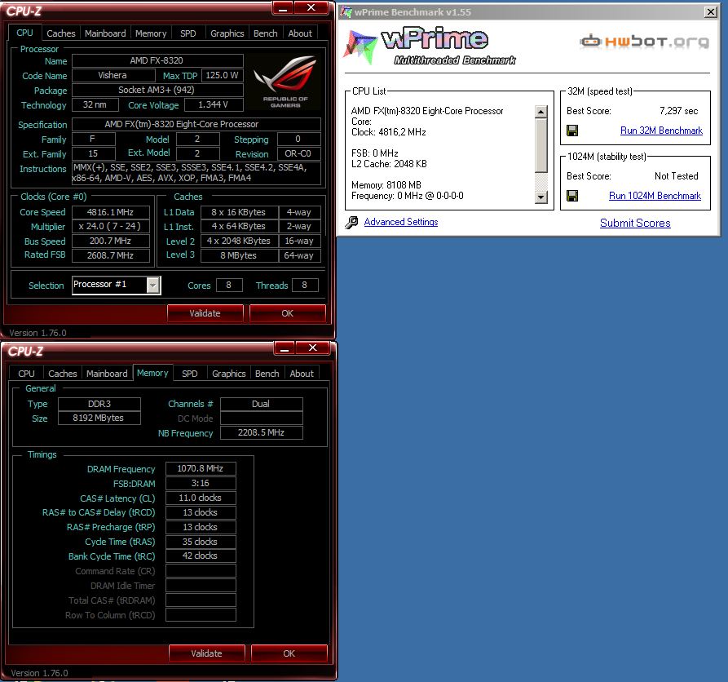Image resolution: width=728 pixels, height=682 pixels.
Task: Open wPrime Advanced Settings link
Action: [401, 222]
